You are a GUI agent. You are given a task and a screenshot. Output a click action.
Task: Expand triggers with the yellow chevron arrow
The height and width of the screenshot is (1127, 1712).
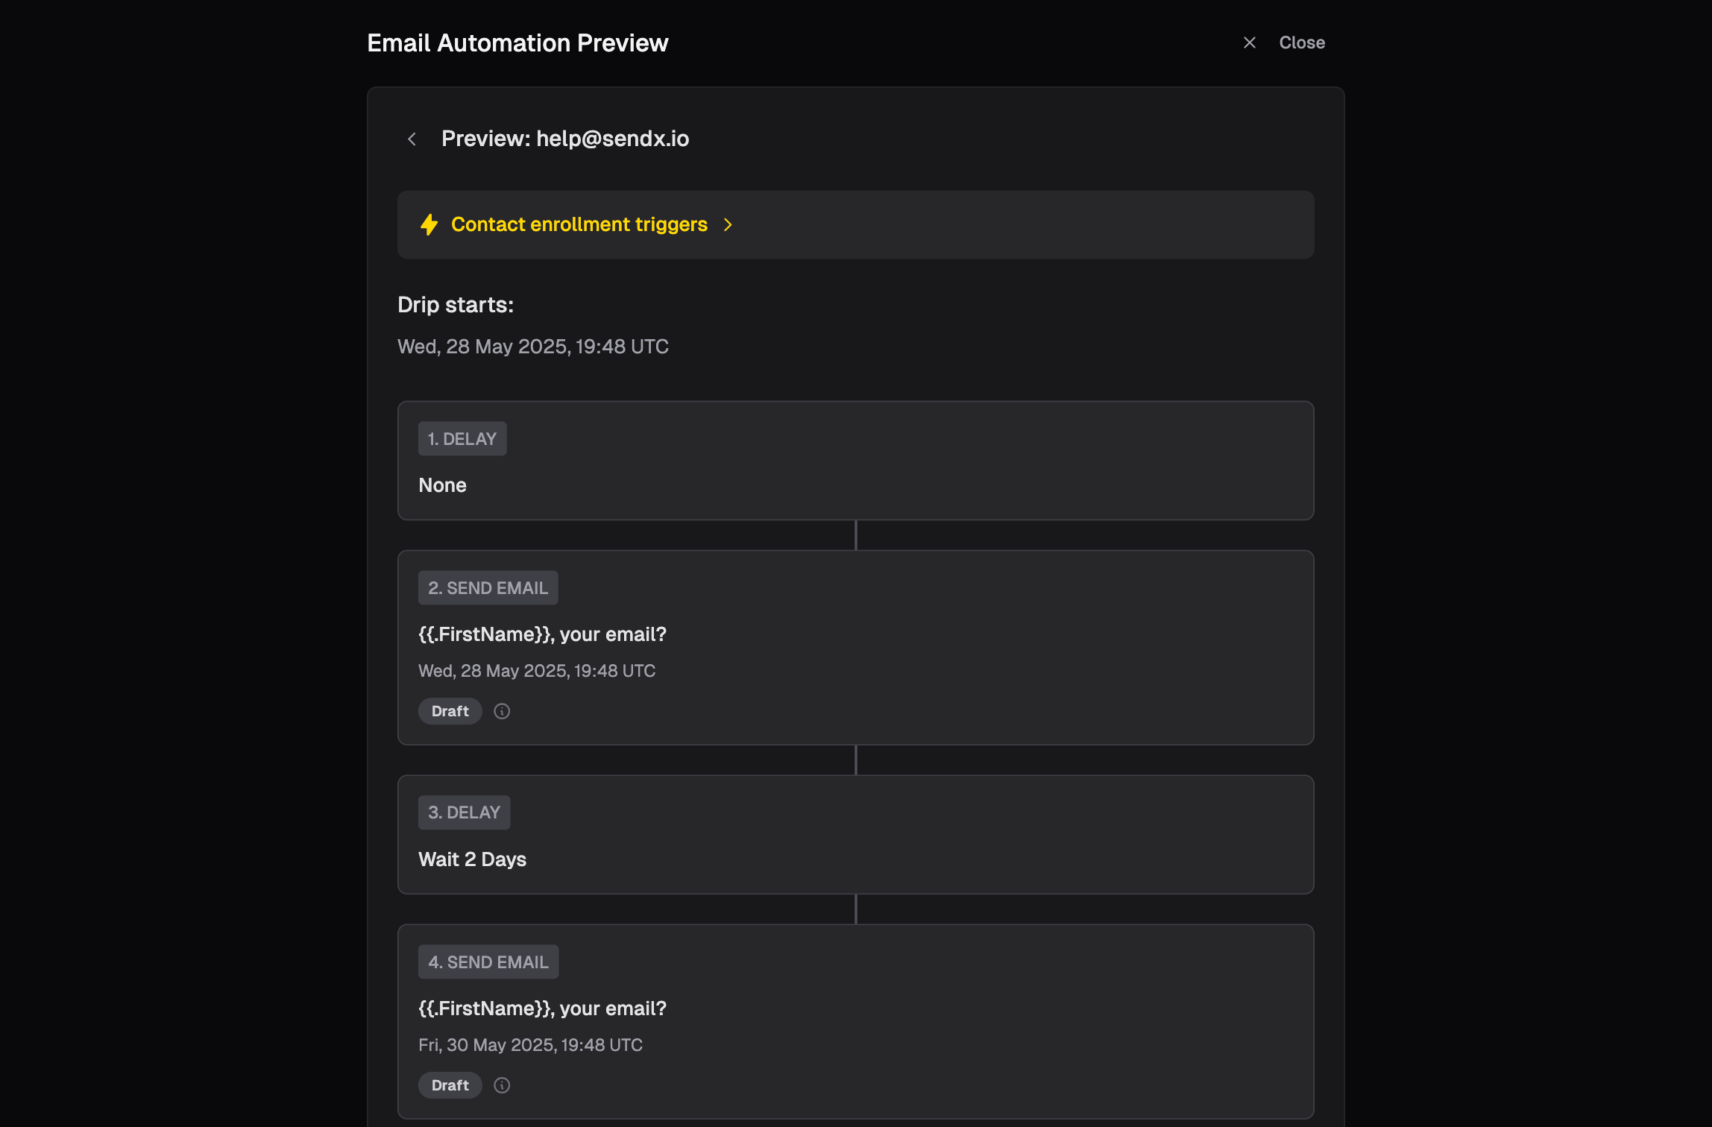[728, 224]
